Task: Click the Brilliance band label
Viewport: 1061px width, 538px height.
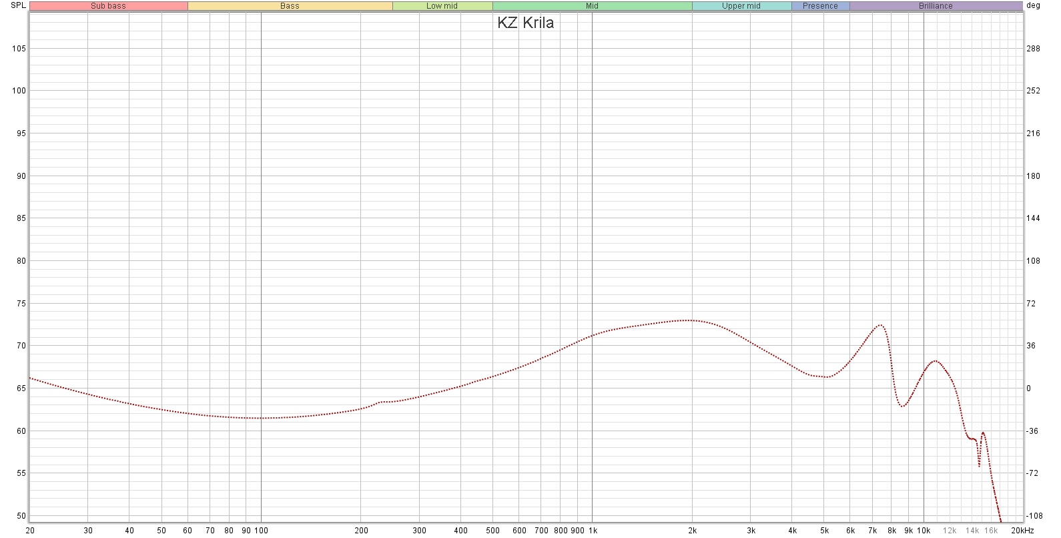Action: coord(936,6)
